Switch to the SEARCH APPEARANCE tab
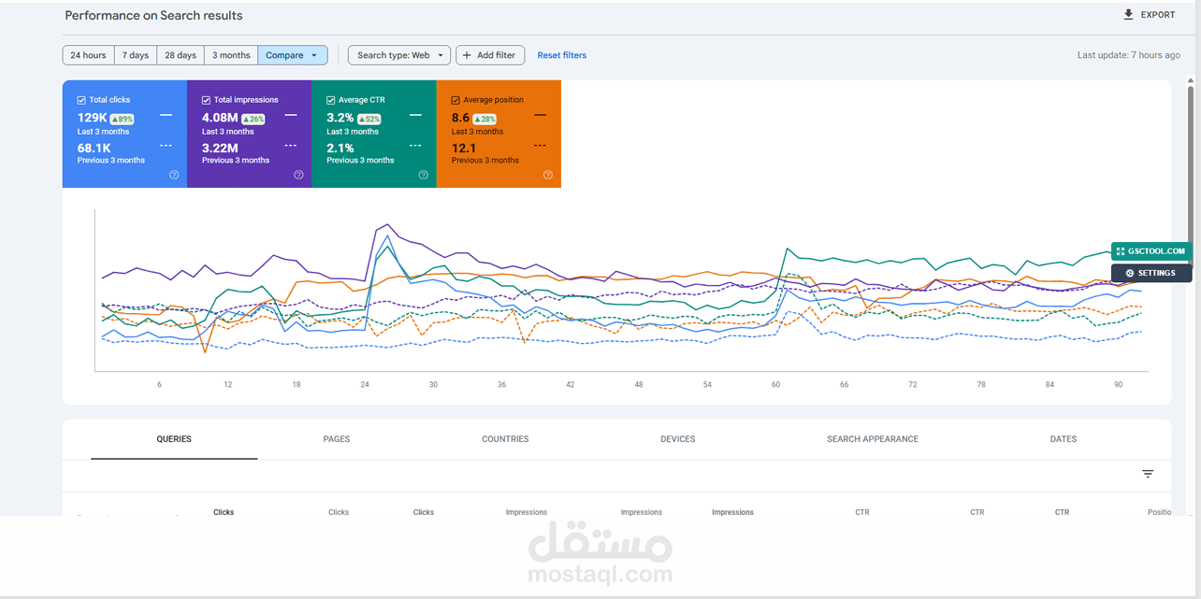Viewport: 1201px width, 599px height. coord(873,439)
